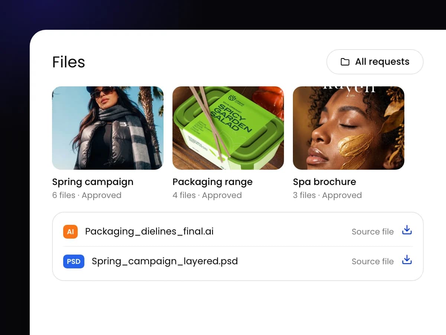Select the Spring campaign title

click(x=93, y=182)
